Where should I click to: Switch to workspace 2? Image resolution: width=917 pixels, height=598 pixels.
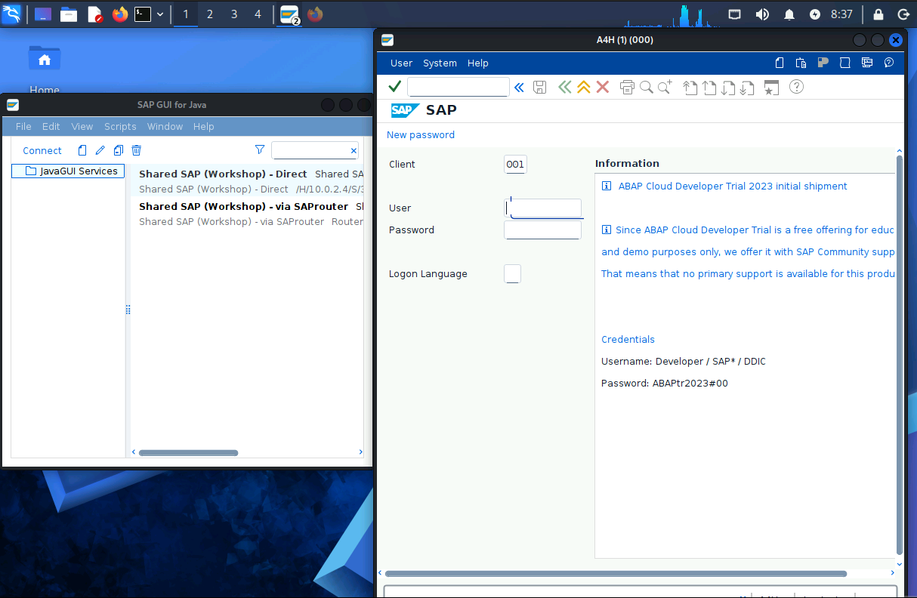point(210,14)
